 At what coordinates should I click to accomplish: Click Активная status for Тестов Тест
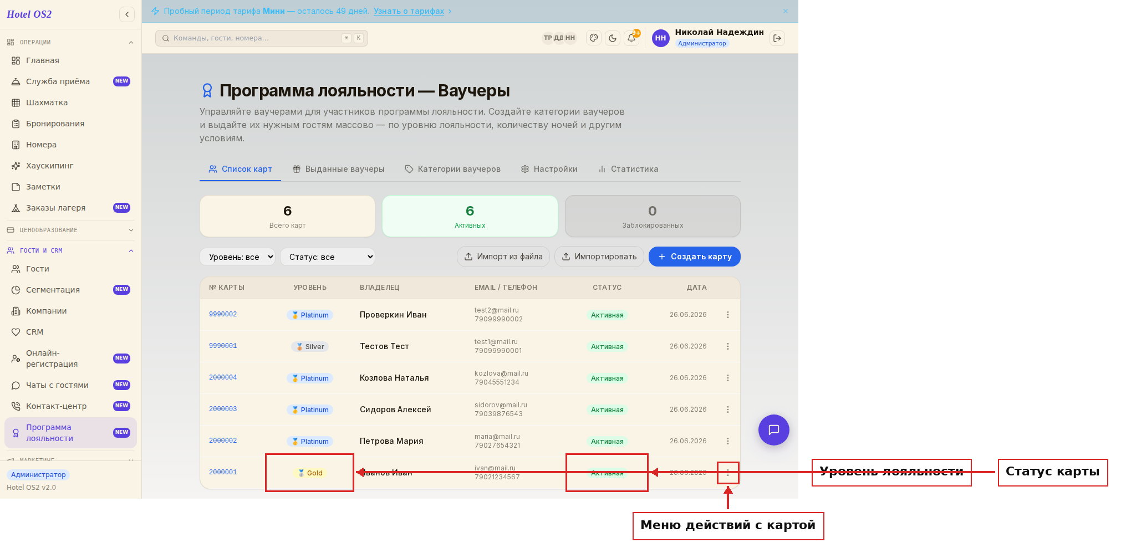(x=607, y=347)
